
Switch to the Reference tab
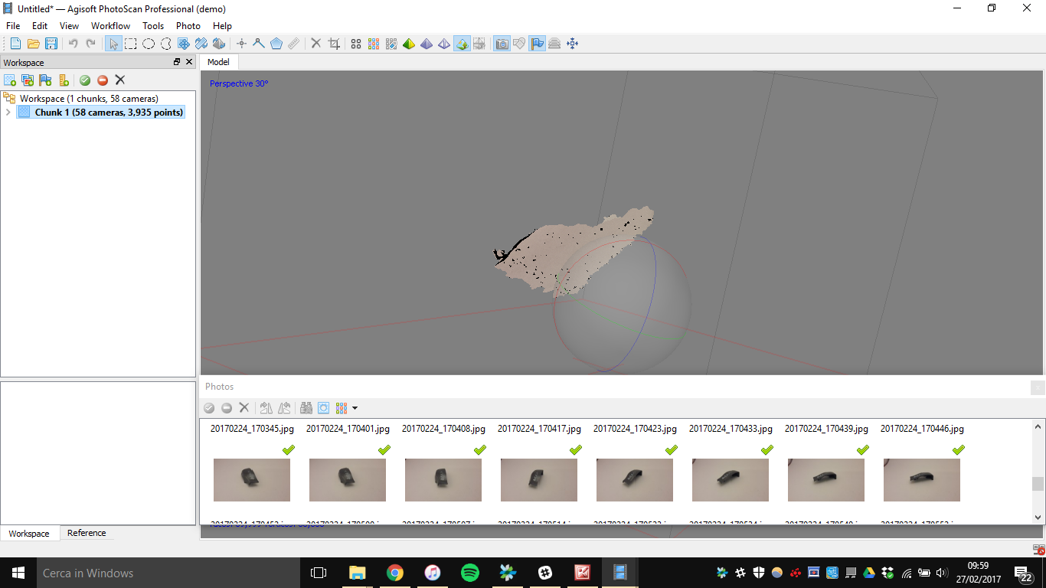(x=87, y=533)
